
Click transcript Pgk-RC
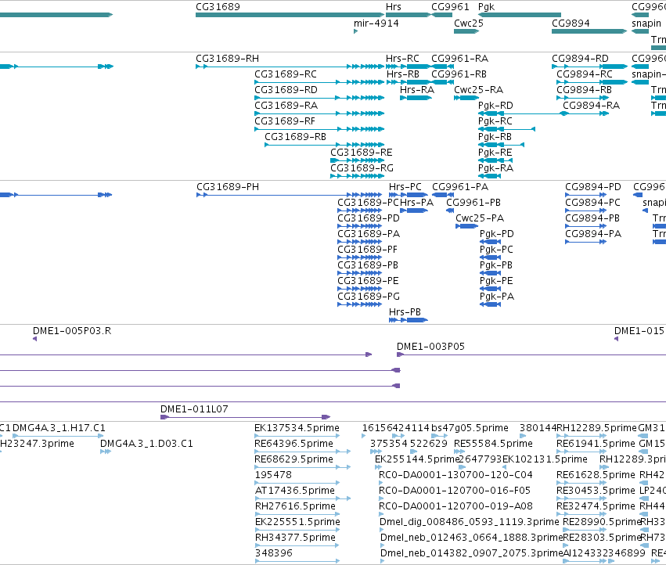[495, 121]
